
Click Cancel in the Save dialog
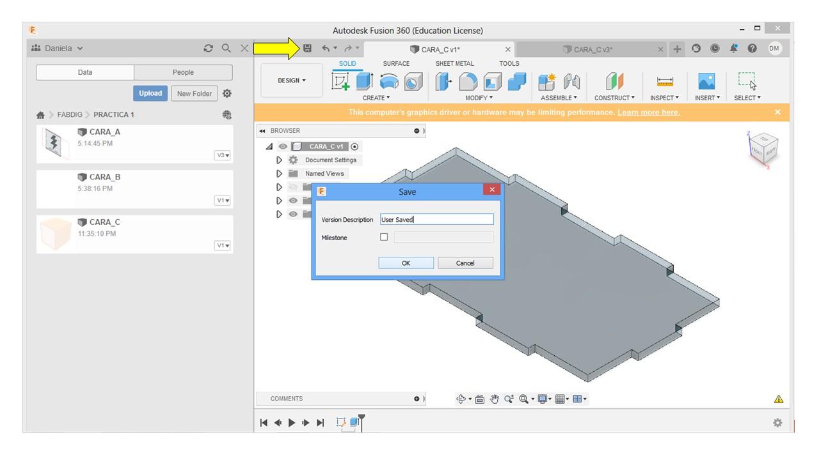click(465, 263)
